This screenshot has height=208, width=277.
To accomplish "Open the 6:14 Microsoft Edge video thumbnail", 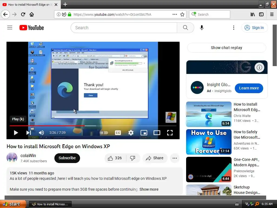I will point(209,114).
